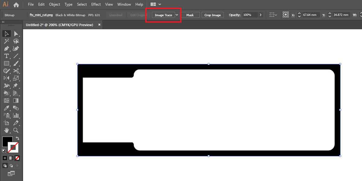Select the Selection tool arrow
This screenshot has width=362, height=181.
coord(6,34)
